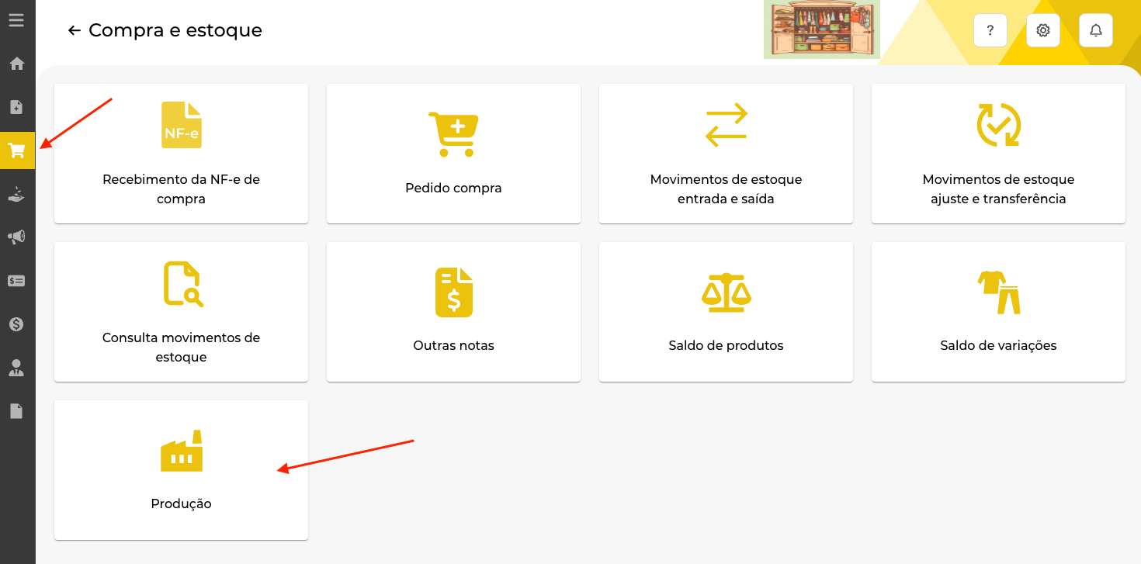Open the new document sidebar icon

tap(16, 107)
